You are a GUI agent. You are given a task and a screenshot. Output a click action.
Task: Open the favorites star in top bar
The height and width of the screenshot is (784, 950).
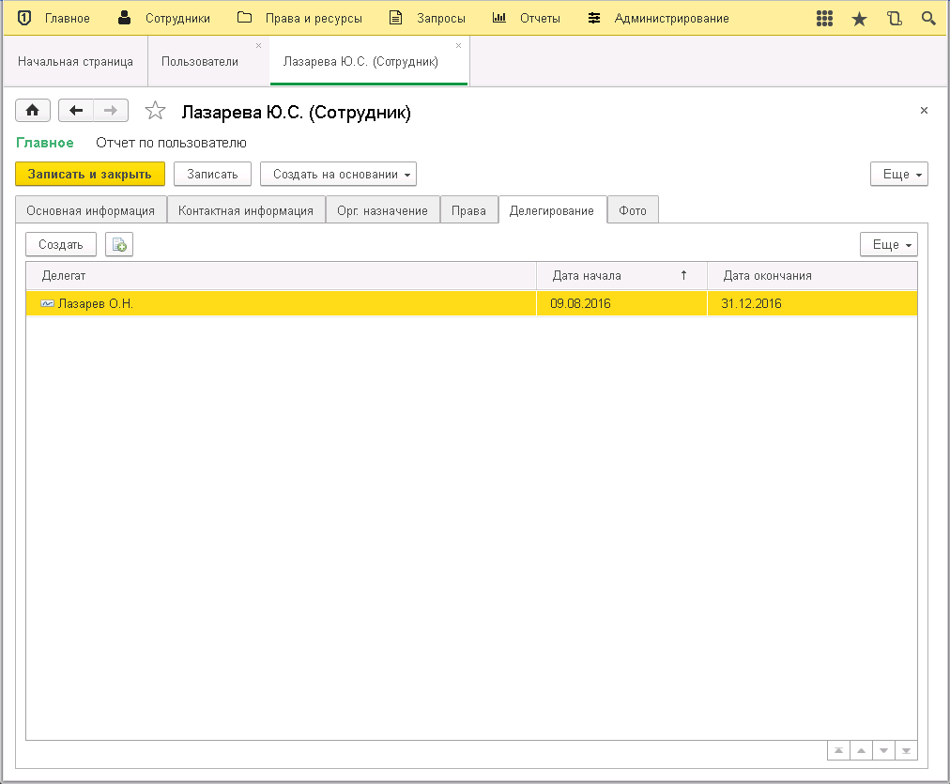pyautogui.click(x=859, y=19)
